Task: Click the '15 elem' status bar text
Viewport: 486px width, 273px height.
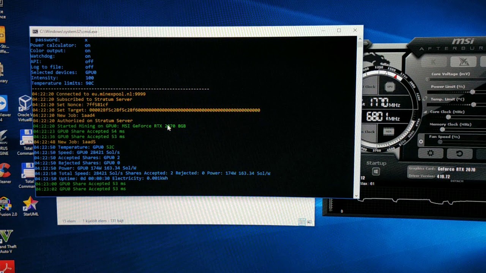Action: (69, 221)
